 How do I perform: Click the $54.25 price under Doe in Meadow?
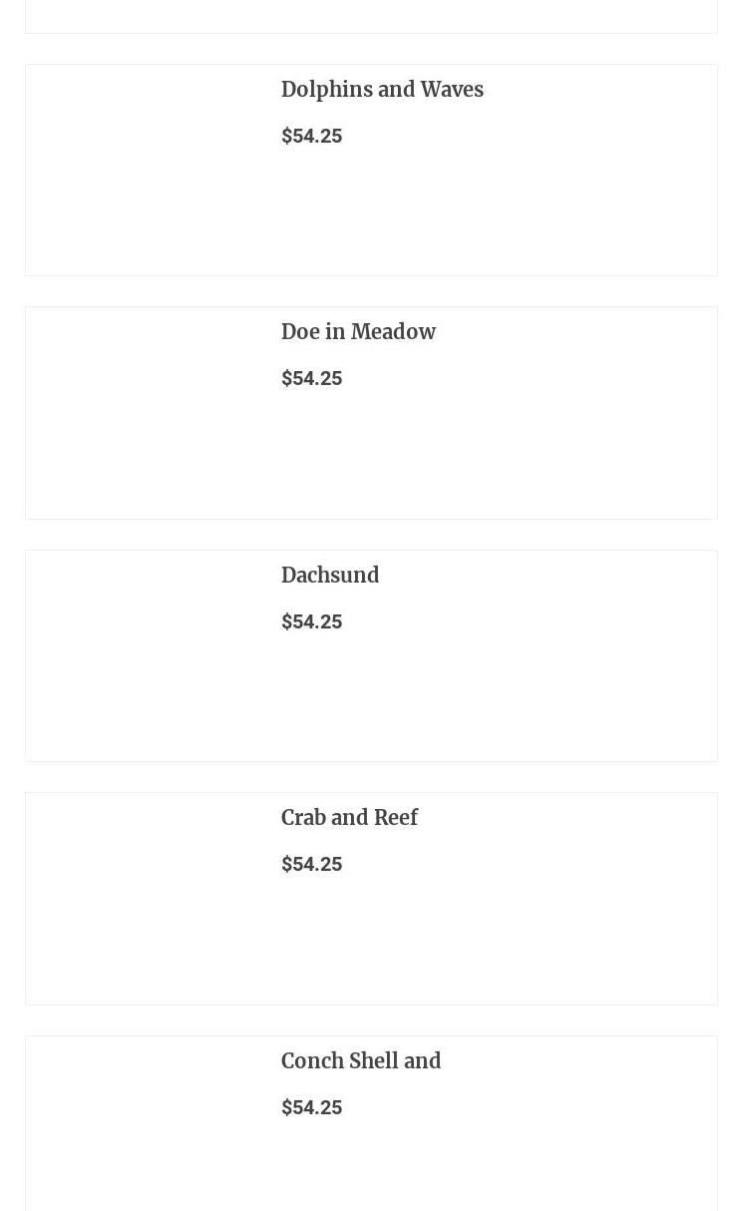tap(311, 378)
